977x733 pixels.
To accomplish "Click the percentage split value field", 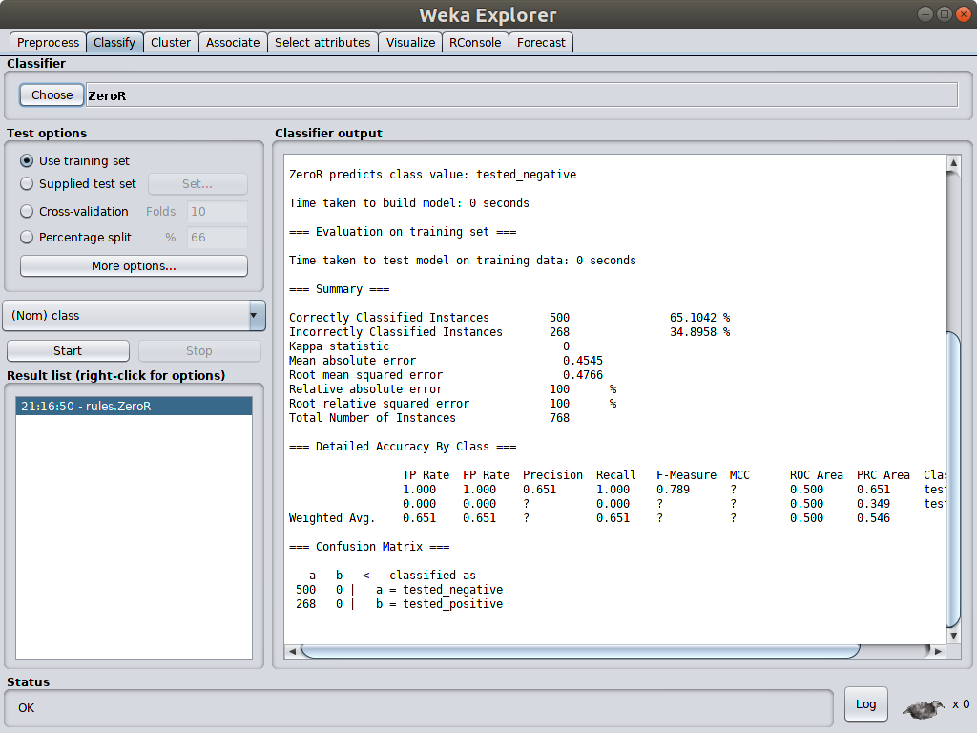I will (x=217, y=238).
